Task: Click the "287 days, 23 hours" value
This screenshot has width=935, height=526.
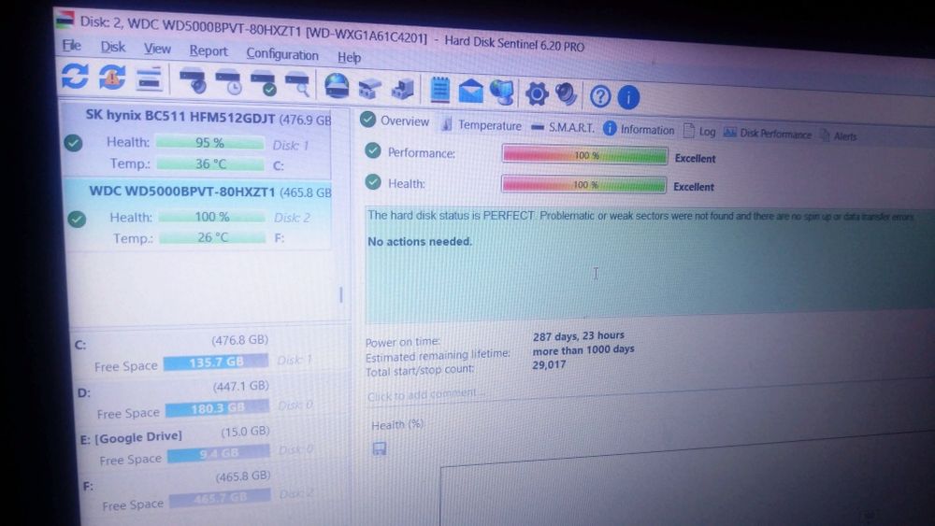Action: (579, 336)
